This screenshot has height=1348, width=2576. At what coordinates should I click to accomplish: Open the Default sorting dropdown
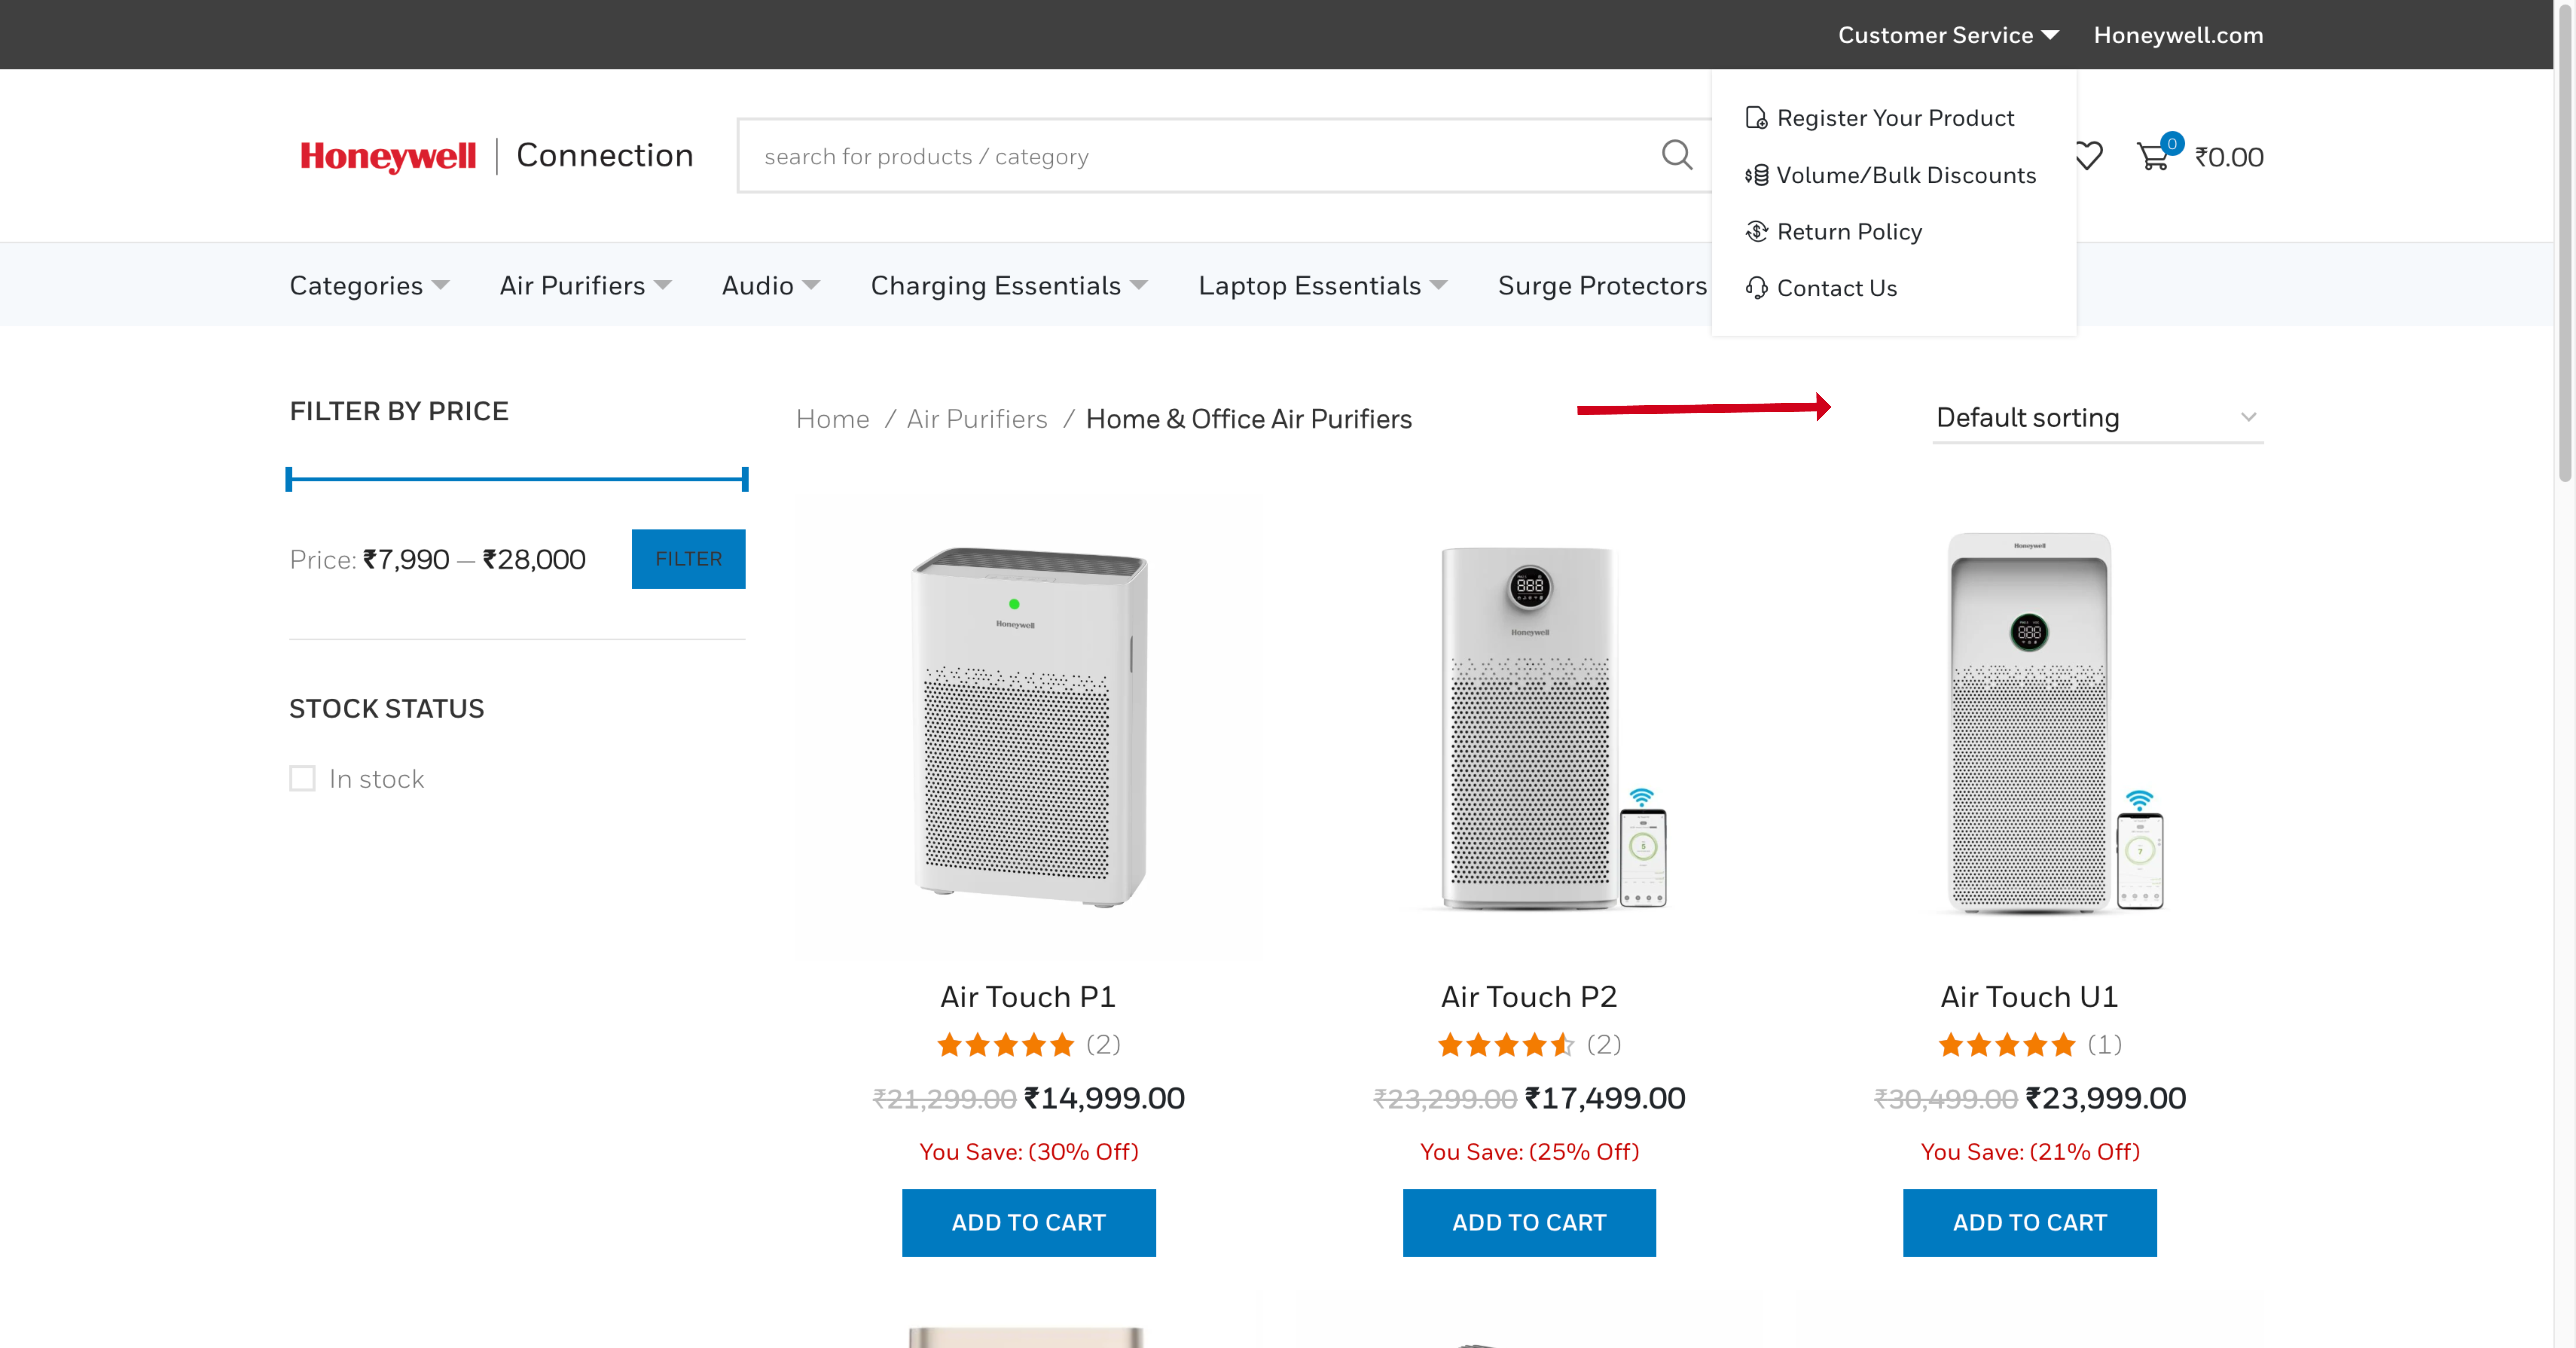point(2097,418)
